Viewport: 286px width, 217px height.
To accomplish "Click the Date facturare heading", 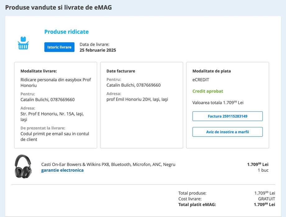I will (x=121, y=71).
